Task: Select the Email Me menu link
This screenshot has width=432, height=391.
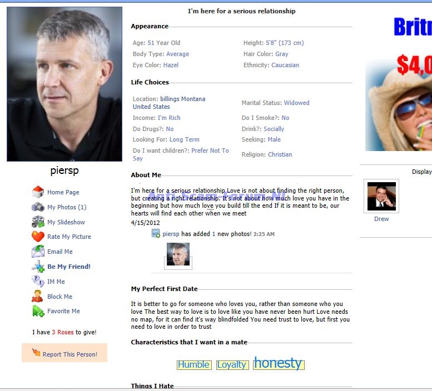Action: click(x=60, y=252)
